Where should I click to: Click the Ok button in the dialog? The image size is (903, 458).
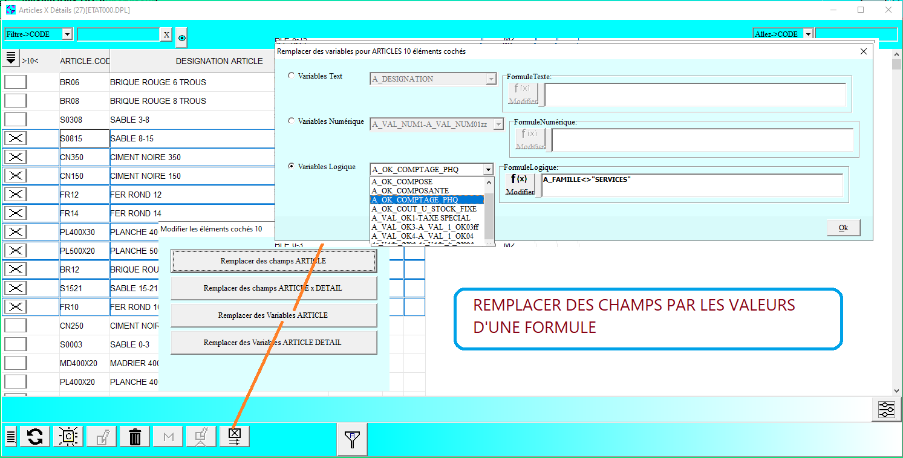pos(843,228)
